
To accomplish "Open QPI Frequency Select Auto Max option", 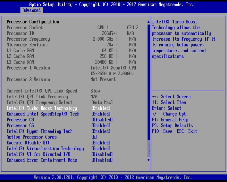I will [x=102, y=102].
